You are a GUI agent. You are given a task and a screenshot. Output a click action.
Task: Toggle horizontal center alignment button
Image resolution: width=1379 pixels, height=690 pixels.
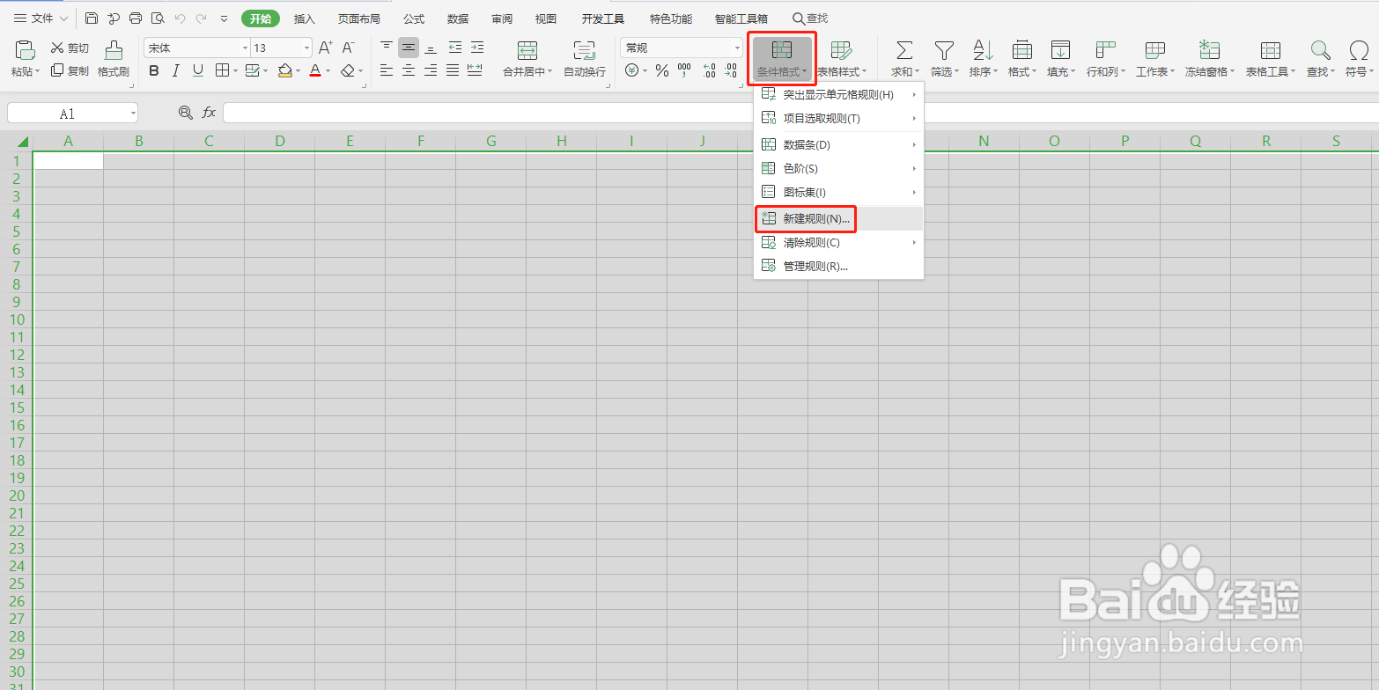pos(409,70)
